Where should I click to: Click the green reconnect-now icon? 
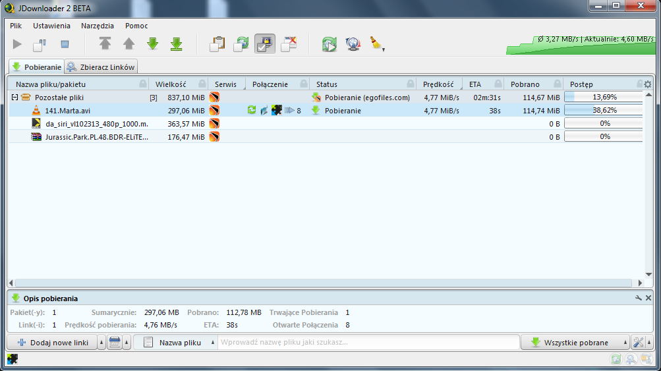(x=330, y=44)
